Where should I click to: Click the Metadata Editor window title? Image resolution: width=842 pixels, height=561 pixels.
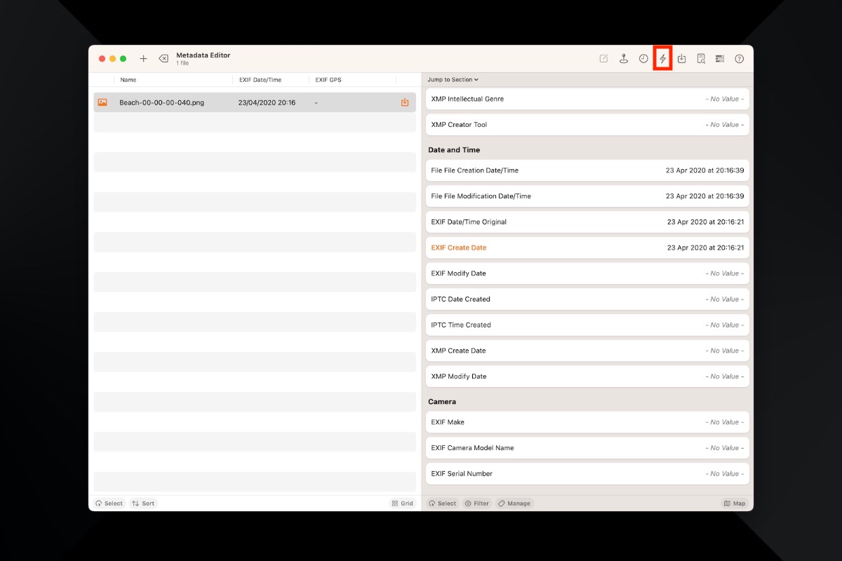tap(203, 55)
